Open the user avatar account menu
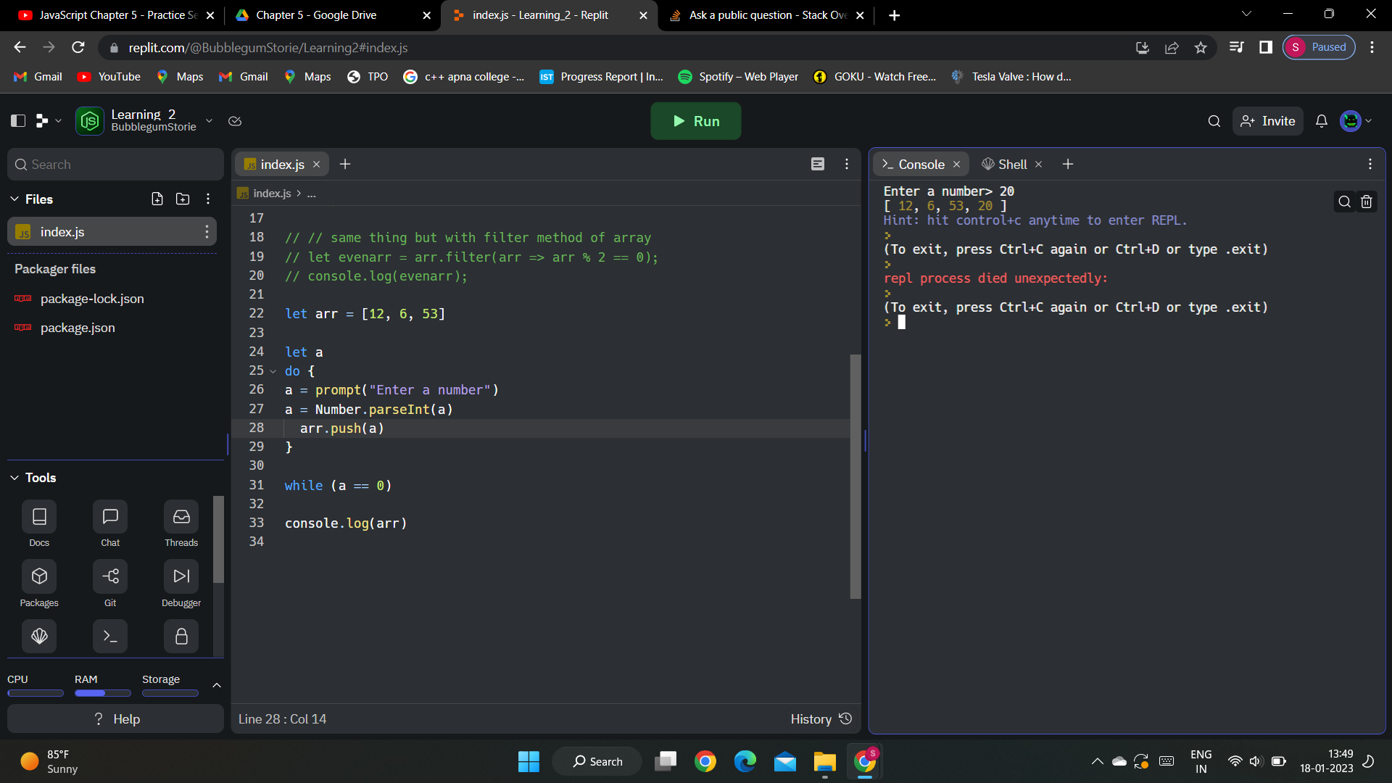Screen dimensions: 1392x783 (1356, 121)
